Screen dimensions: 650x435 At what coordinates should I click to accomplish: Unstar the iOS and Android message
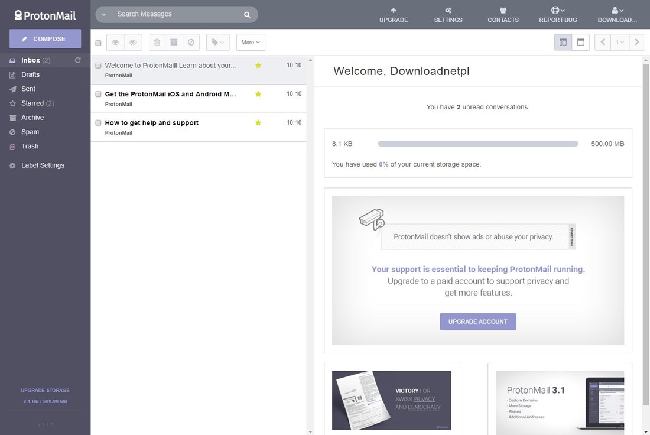258,94
